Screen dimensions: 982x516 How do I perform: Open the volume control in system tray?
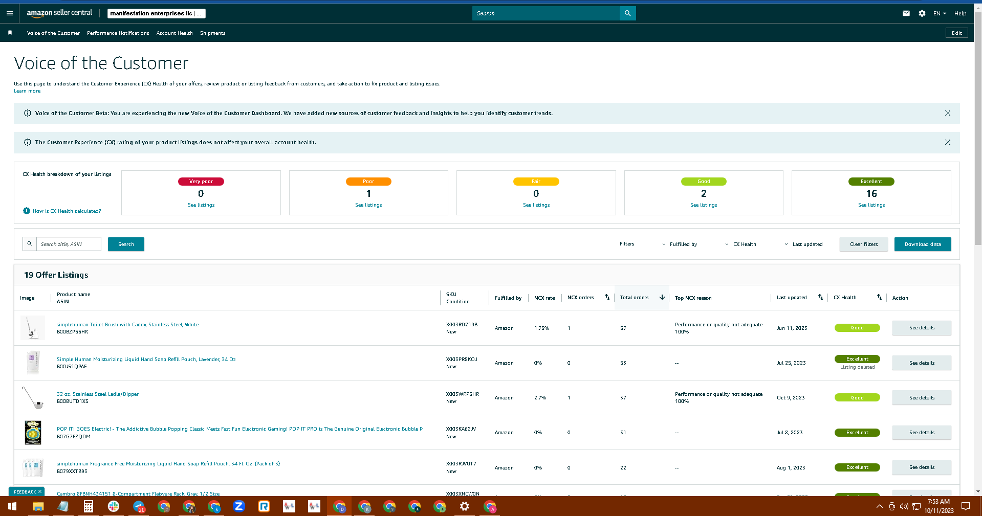[904, 506]
